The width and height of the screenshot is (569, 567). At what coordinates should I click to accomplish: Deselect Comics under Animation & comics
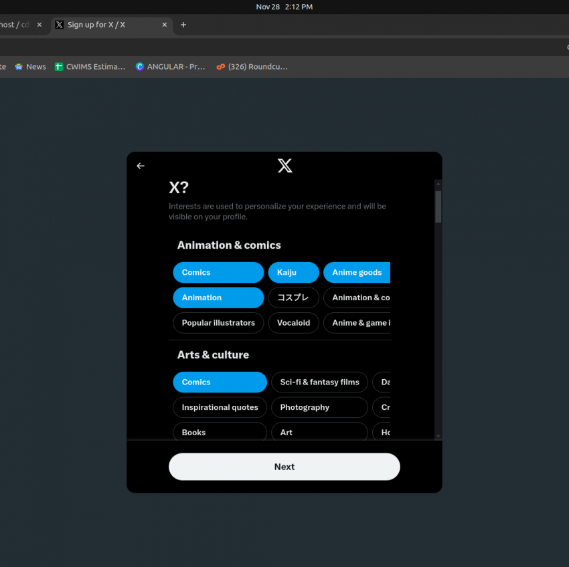point(218,272)
